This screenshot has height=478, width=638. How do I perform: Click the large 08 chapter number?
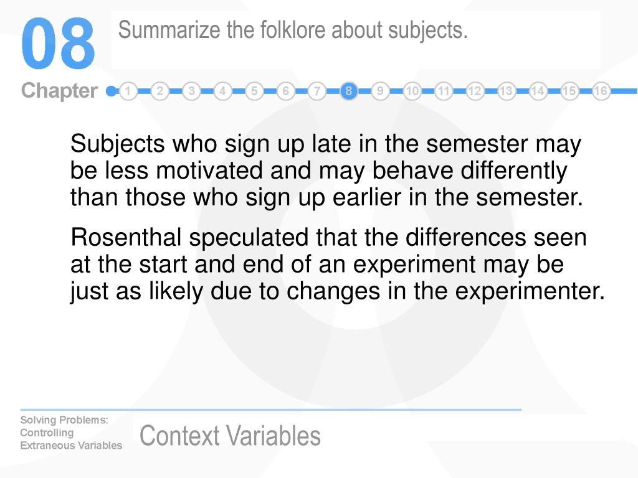[x=58, y=44]
